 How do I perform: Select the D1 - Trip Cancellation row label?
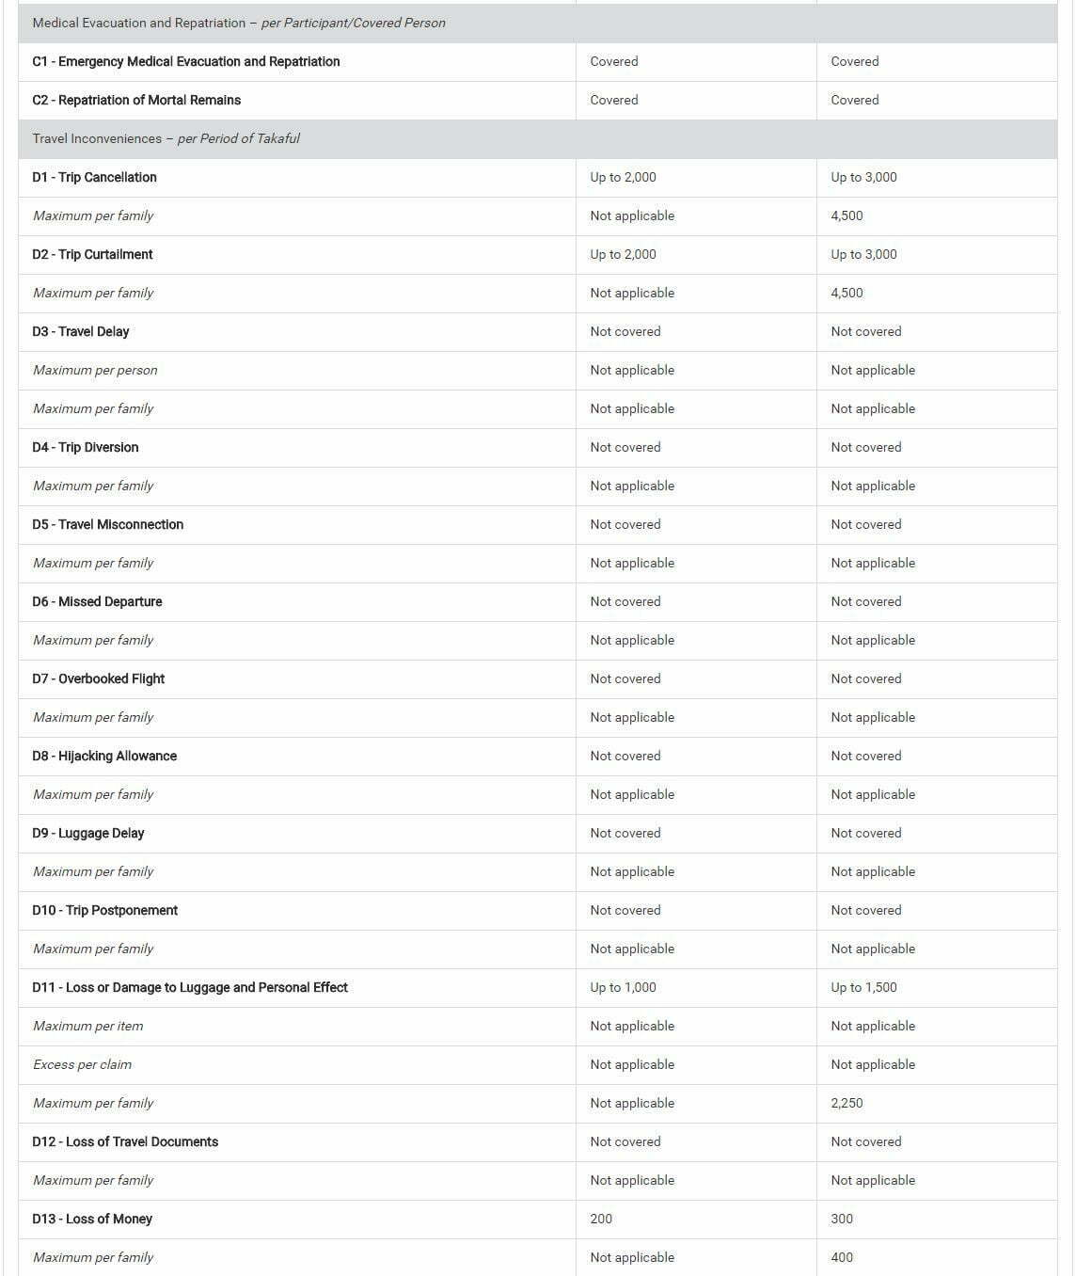coord(94,177)
